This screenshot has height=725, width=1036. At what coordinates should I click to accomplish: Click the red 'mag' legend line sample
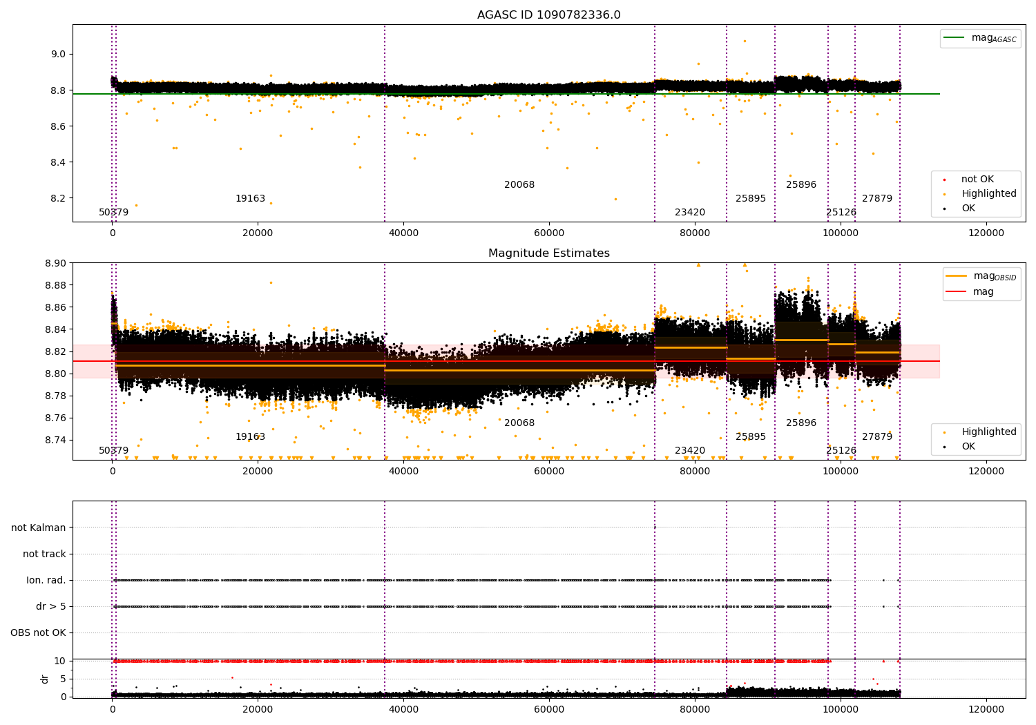pos(957,291)
